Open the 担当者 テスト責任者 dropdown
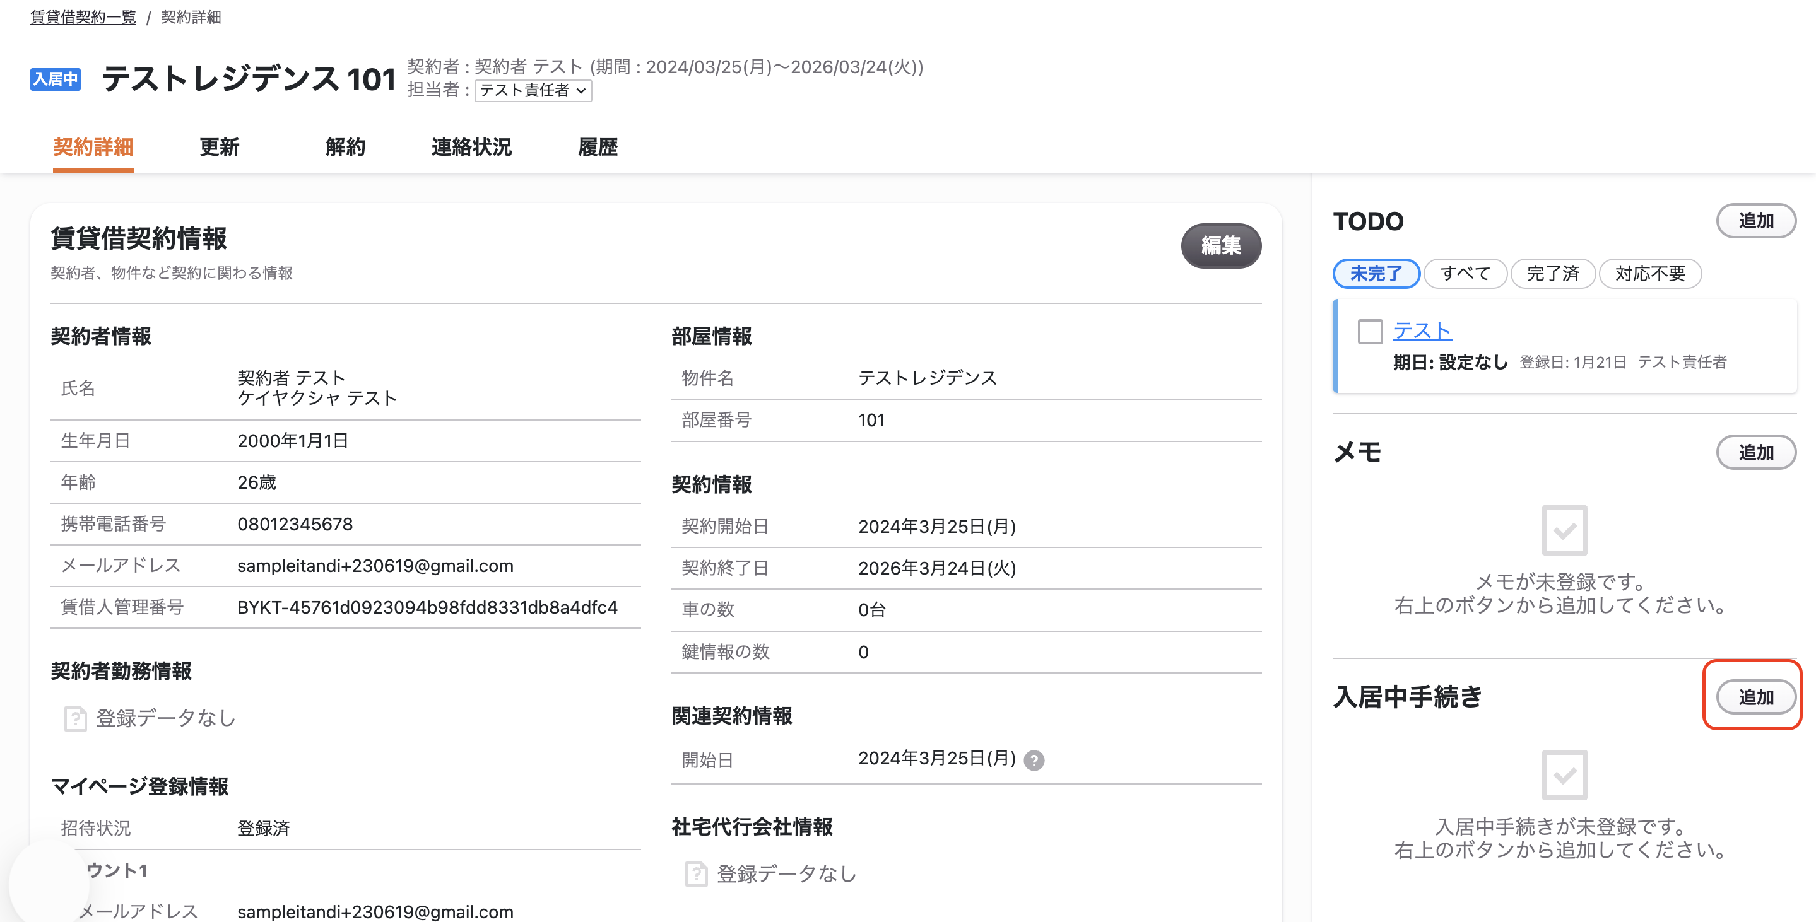1816x922 pixels. pos(533,90)
